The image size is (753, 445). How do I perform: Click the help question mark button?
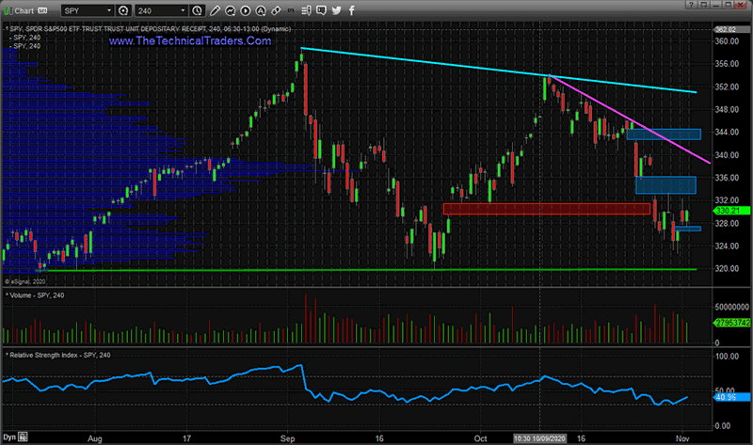(x=691, y=5)
